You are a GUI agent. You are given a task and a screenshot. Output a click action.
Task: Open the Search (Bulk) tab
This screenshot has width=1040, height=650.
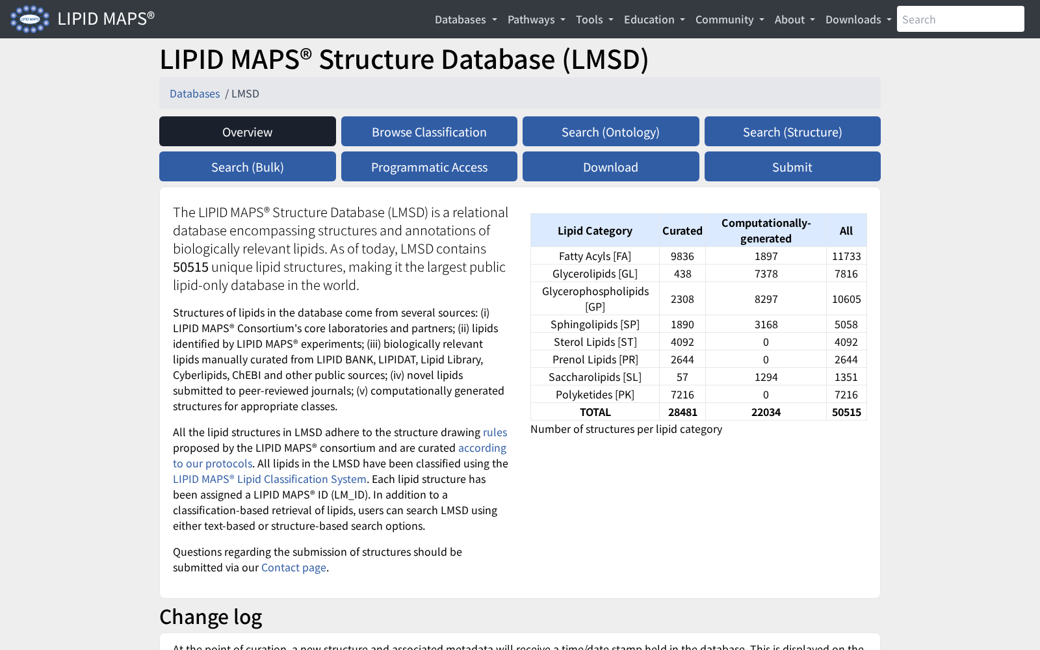coord(248,166)
